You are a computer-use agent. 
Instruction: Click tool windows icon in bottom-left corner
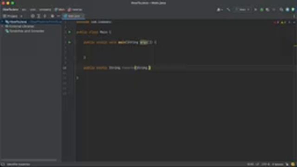tap(3, 164)
